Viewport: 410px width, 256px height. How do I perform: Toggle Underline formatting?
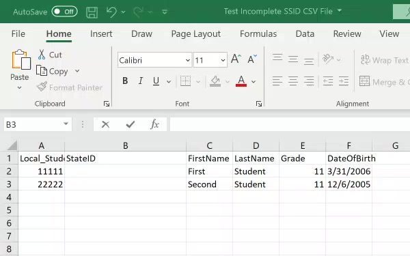(156, 81)
